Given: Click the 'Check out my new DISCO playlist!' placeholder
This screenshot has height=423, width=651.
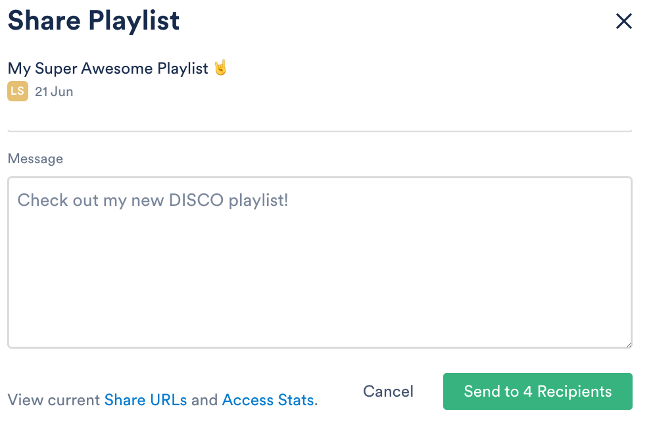Looking at the screenshot, I should (x=153, y=200).
